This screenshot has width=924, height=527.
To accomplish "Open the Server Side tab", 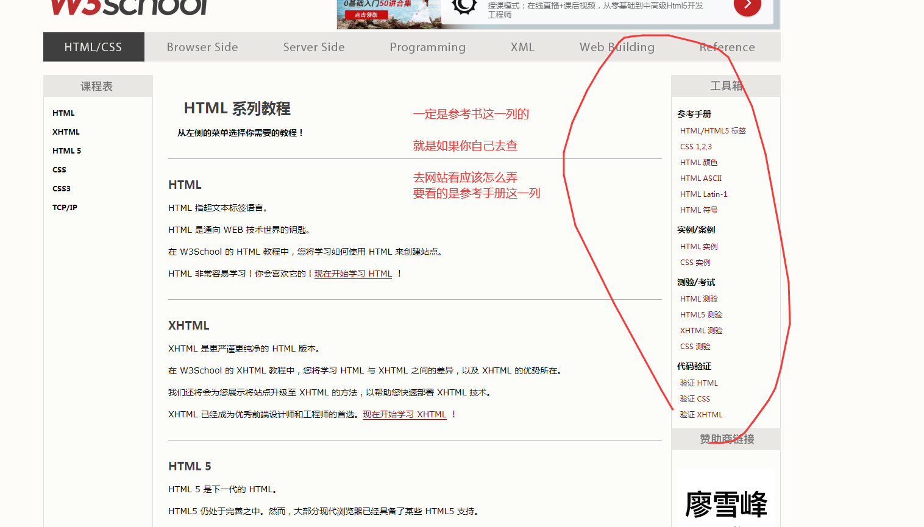I will pyautogui.click(x=314, y=47).
